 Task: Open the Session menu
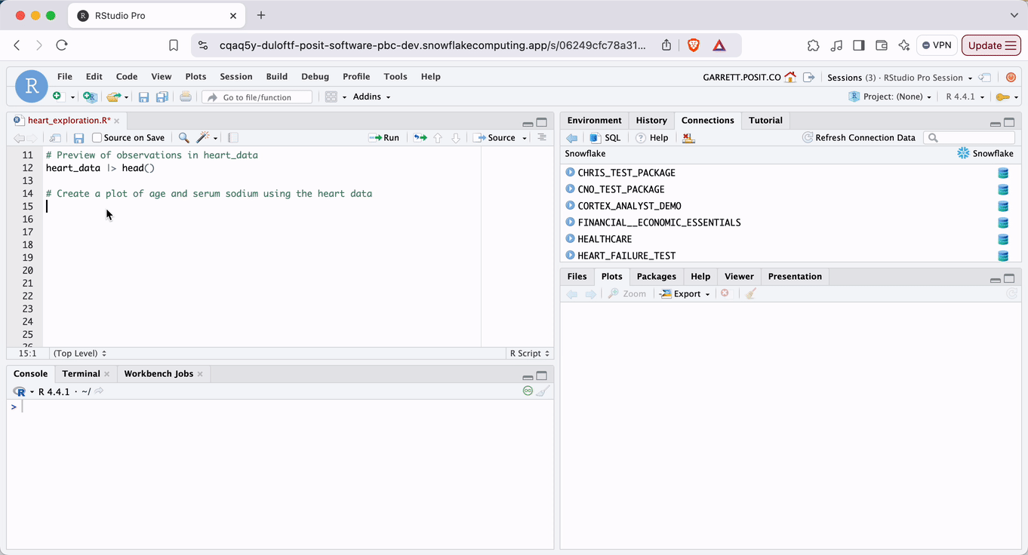click(235, 76)
